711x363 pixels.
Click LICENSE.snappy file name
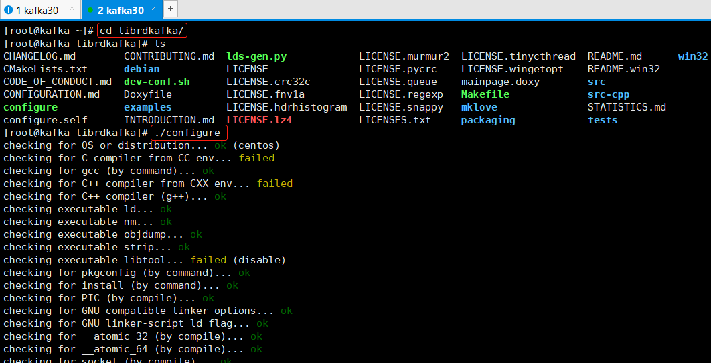coord(401,107)
